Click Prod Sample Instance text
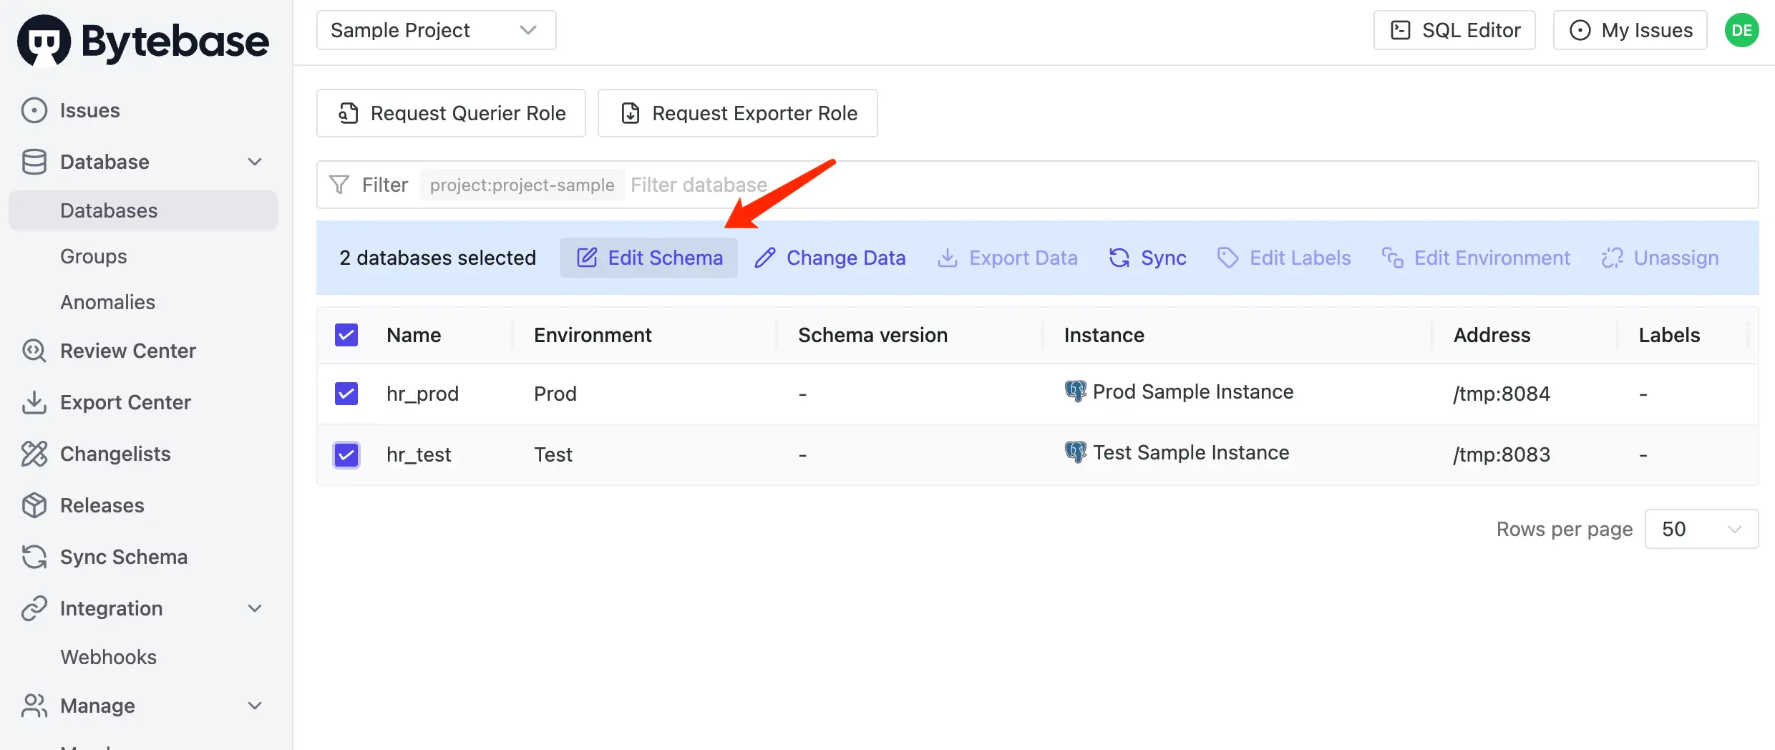 pos(1193,391)
